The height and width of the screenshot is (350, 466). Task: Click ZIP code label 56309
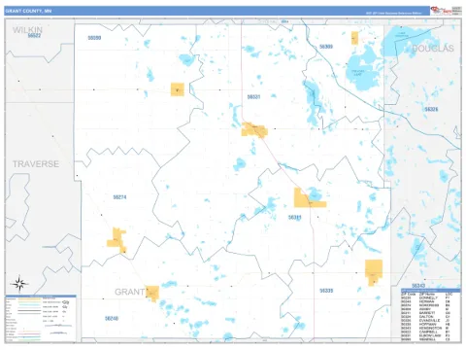(x=326, y=47)
